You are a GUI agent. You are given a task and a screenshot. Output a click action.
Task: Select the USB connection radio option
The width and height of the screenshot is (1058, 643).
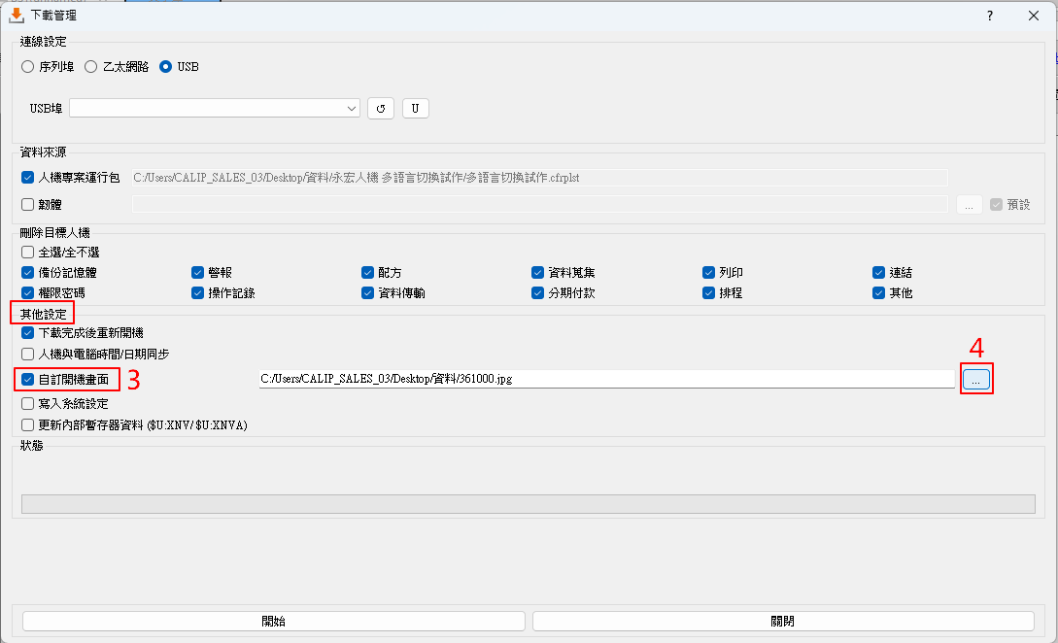pos(166,67)
